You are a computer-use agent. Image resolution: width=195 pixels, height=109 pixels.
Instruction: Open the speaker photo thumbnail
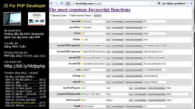[12, 19]
